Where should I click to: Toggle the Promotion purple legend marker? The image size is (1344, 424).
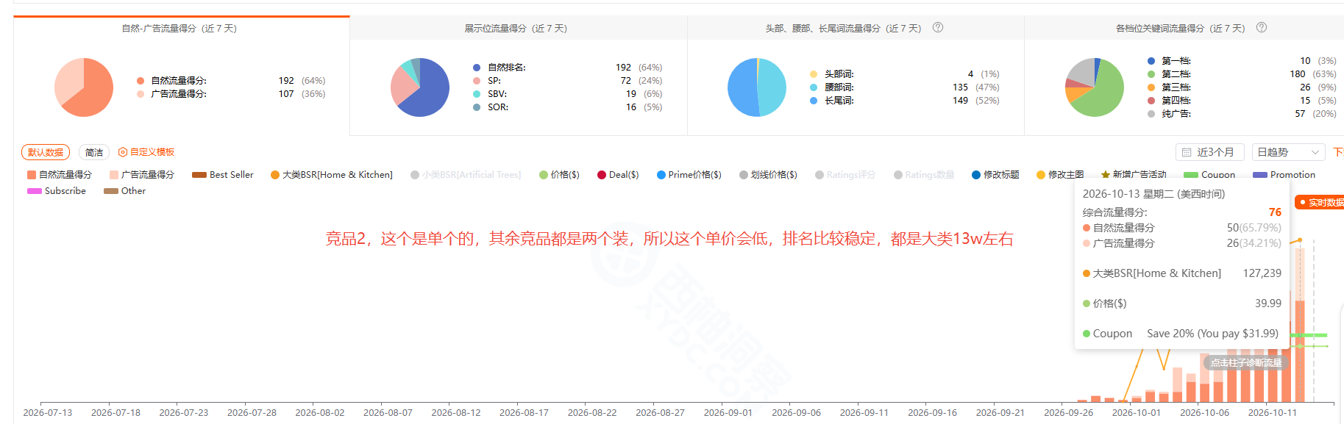pos(1260,175)
